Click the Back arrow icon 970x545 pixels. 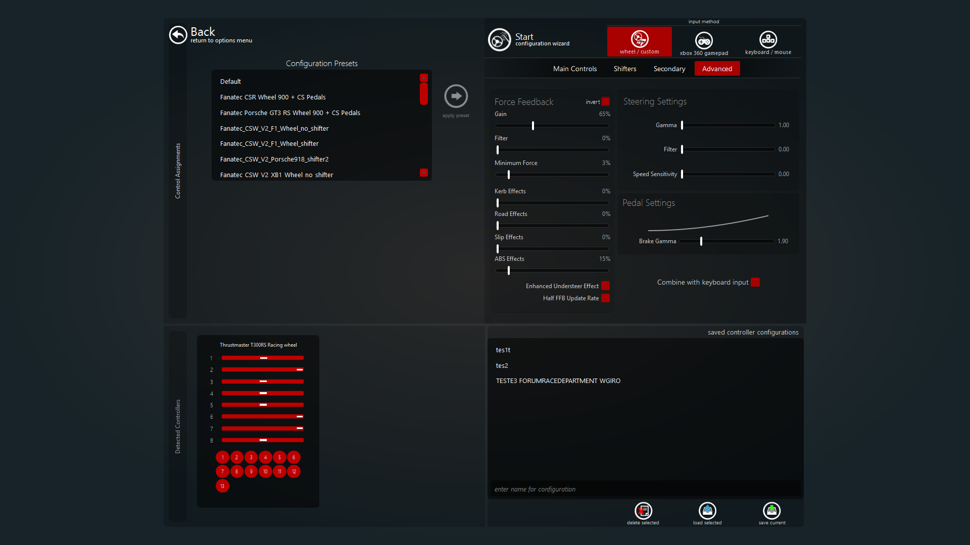178,35
